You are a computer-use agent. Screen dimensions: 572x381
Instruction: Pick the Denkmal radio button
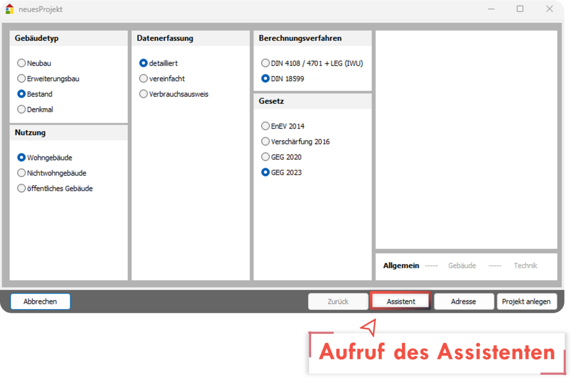pyautogui.click(x=21, y=110)
